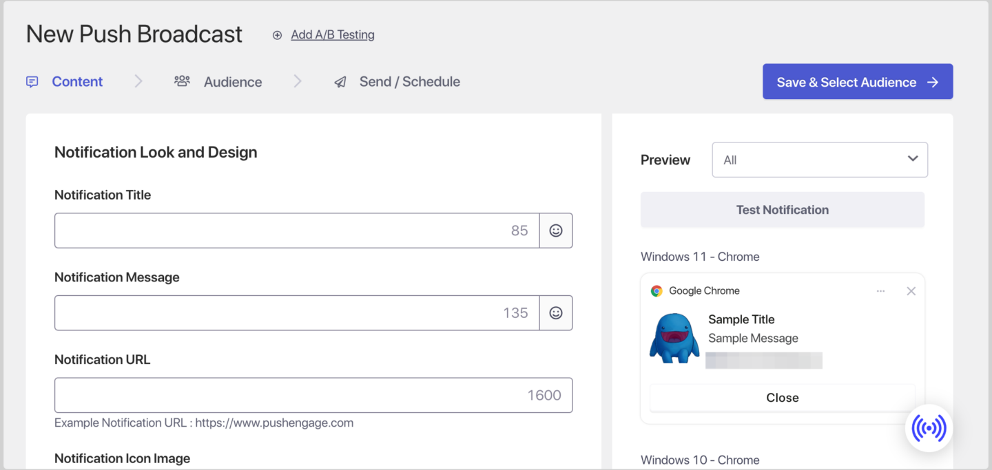Open the Preview device dropdown showing All

[x=819, y=159]
